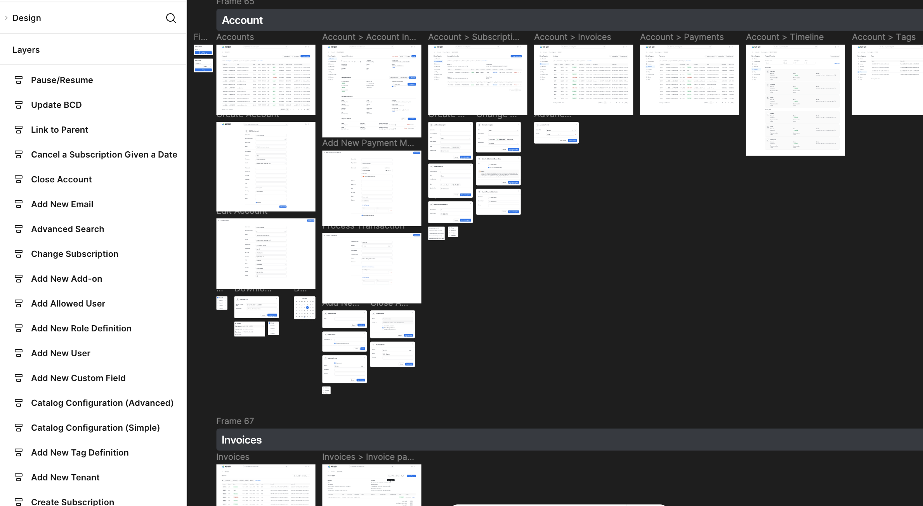The image size is (923, 506).
Task: Click frame icon beside Advanced Search layer
Action: [18, 229]
